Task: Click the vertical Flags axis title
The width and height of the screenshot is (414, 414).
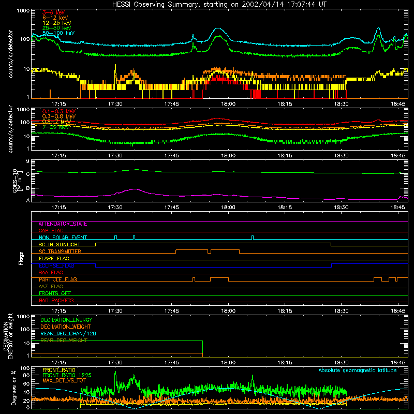Action: click(21, 258)
